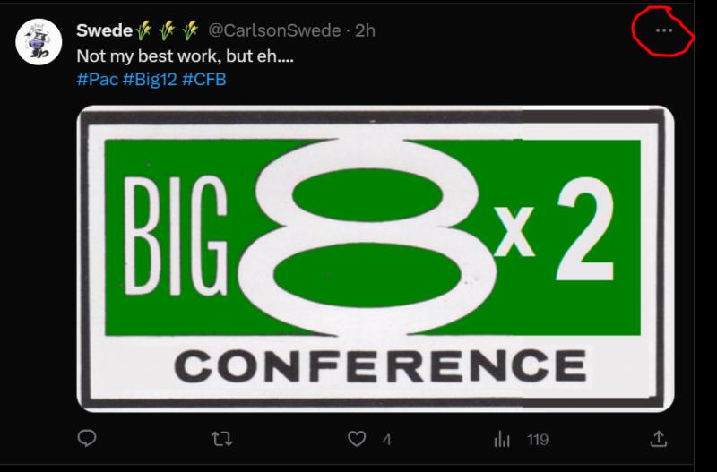Click the share upload arrow icon
Viewport: 717px width, 472px height.
(x=658, y=439)
